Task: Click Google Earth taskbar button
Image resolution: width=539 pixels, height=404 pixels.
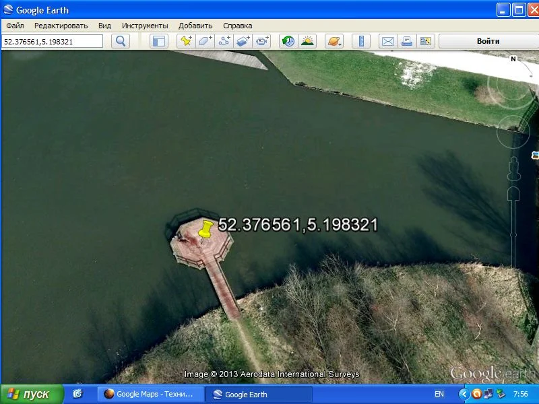Action: pyautogui.click(x=259, y=394)
